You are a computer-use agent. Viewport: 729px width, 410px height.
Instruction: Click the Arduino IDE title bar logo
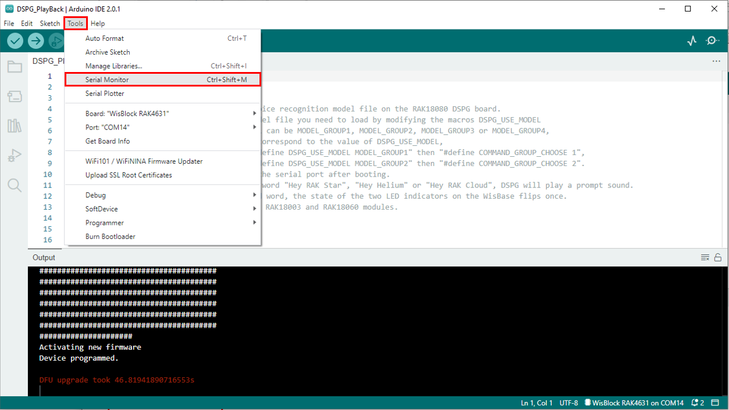(9, 9)
